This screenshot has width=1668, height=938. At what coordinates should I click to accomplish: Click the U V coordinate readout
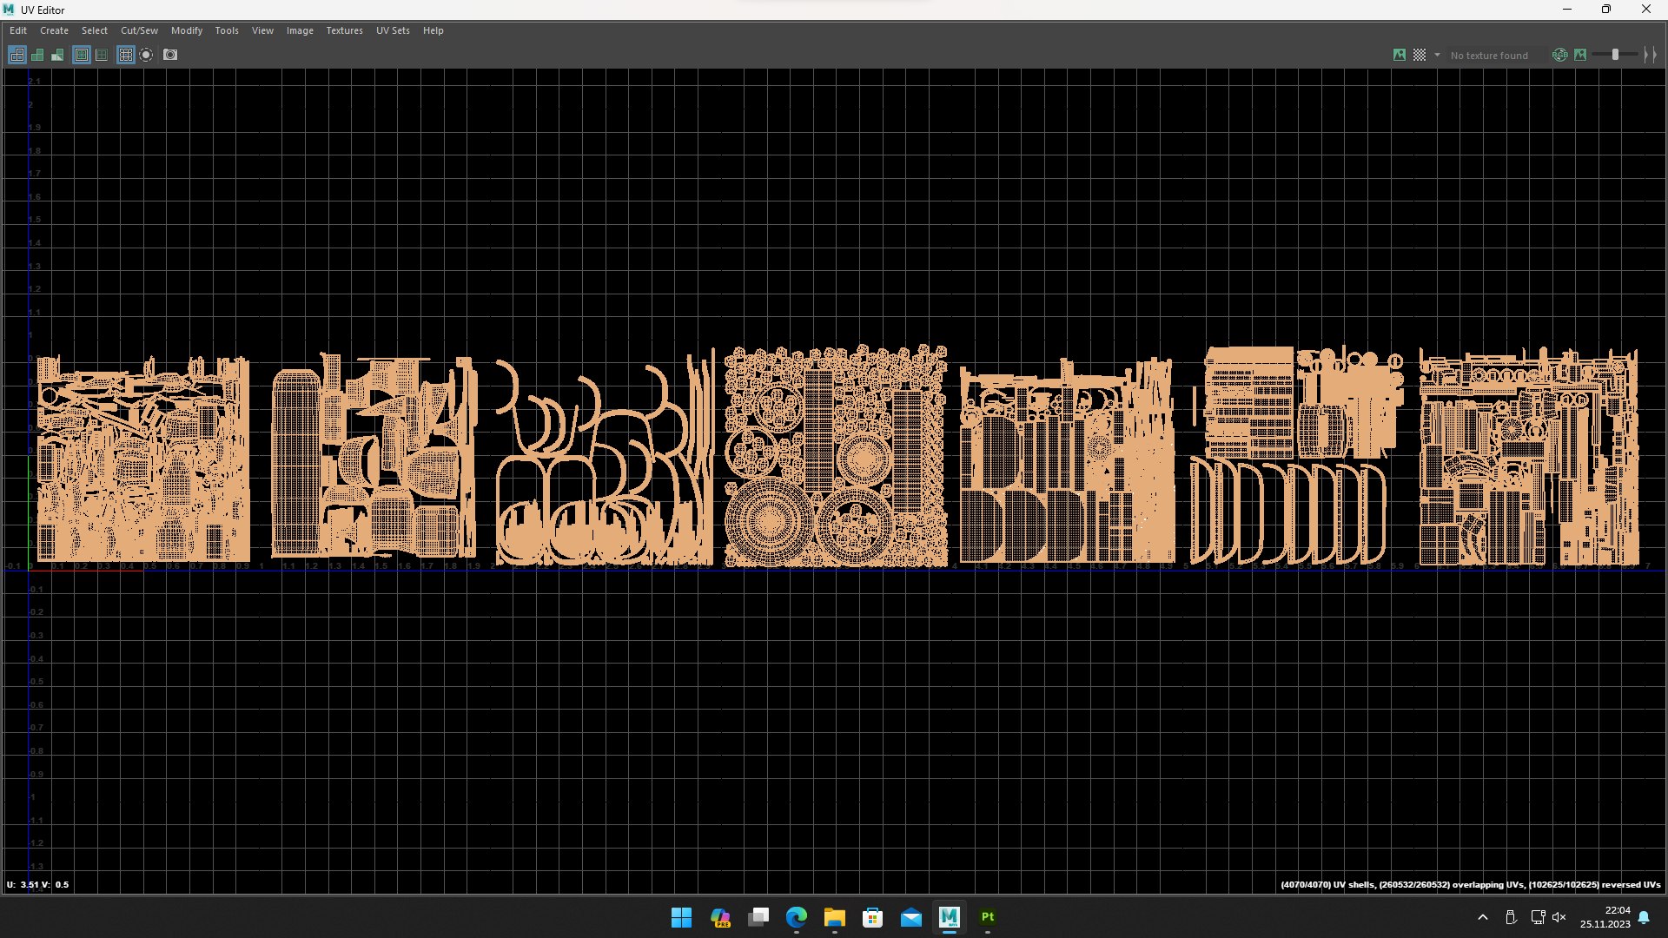coord(38,885)
